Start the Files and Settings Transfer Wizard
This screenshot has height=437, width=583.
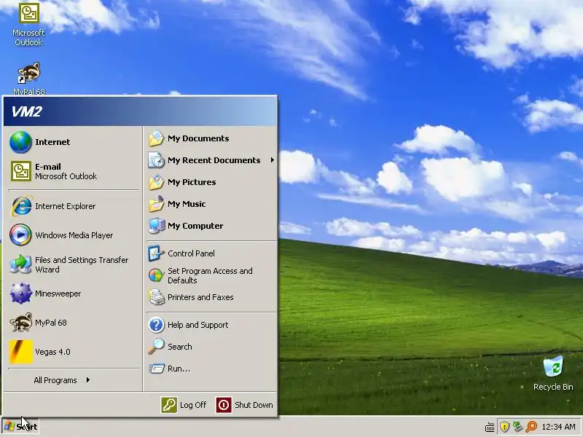pos(69,264)
